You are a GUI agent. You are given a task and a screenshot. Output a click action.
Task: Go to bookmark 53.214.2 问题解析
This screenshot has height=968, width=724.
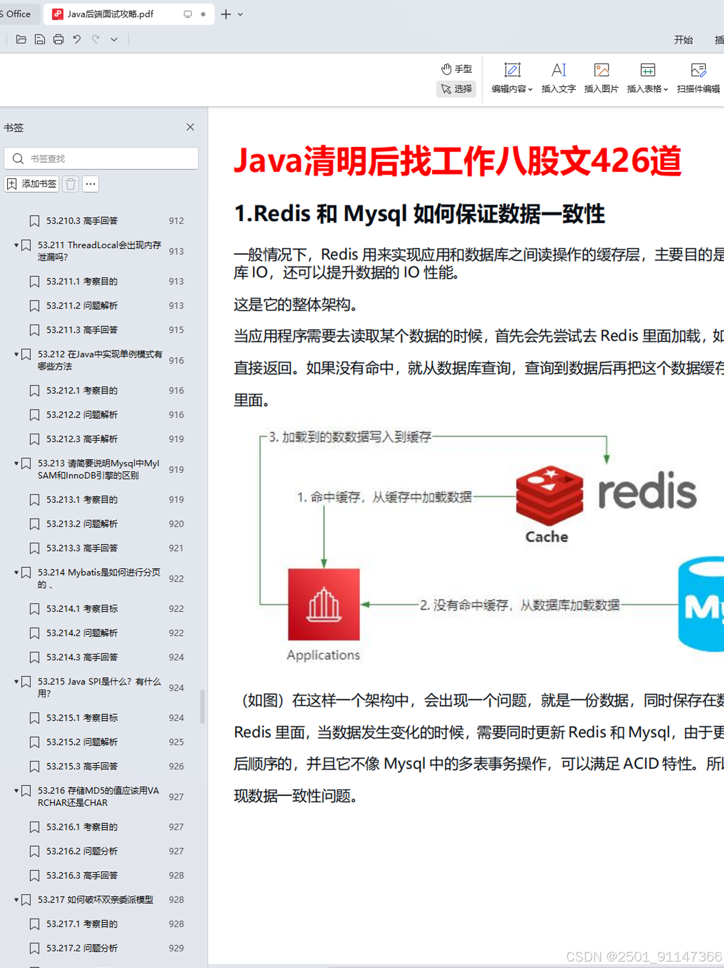(82, 633)
